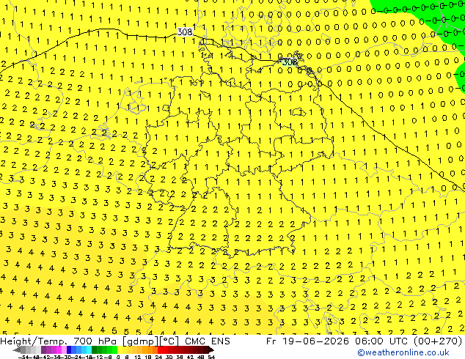
Task: Pick the bright yellow 0-degree legend swatch
Action: tap(120, 349)
